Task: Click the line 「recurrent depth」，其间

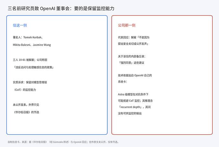Action: coord(134,107)
